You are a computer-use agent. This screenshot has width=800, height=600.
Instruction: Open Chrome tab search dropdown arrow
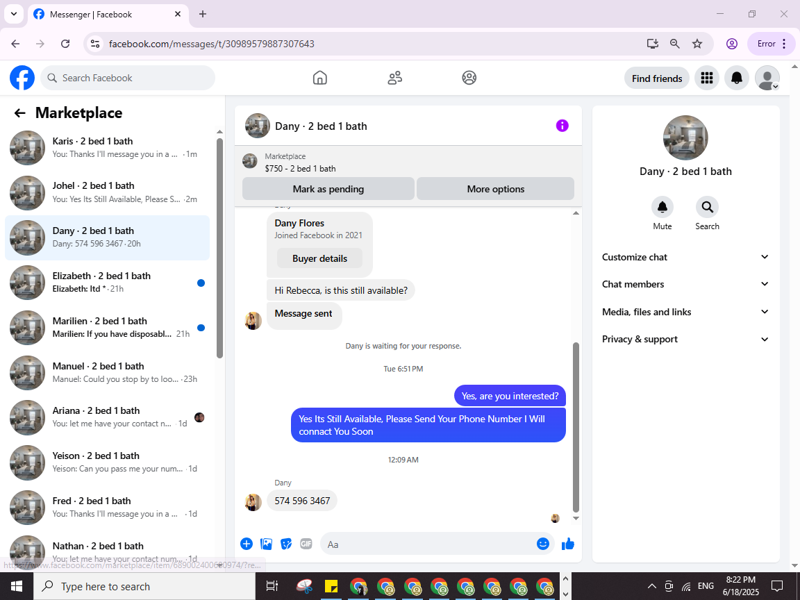(x=14, y=14)
